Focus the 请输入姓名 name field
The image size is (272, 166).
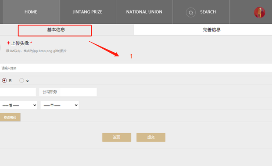pos(136,68)
